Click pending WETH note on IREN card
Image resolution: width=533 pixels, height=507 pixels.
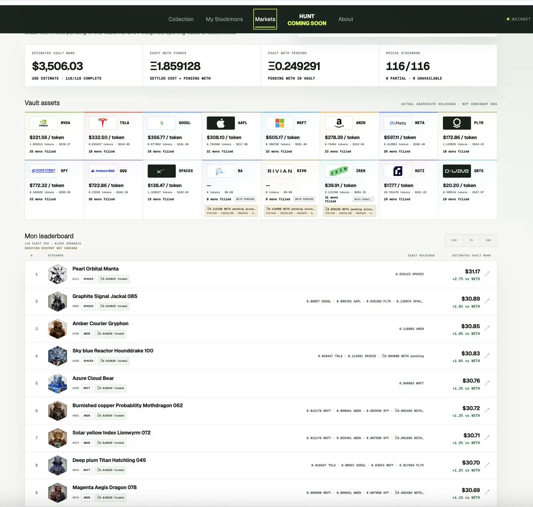click(350, 211)
